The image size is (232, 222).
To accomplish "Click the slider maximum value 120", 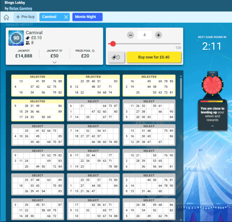I will point(178,48).
